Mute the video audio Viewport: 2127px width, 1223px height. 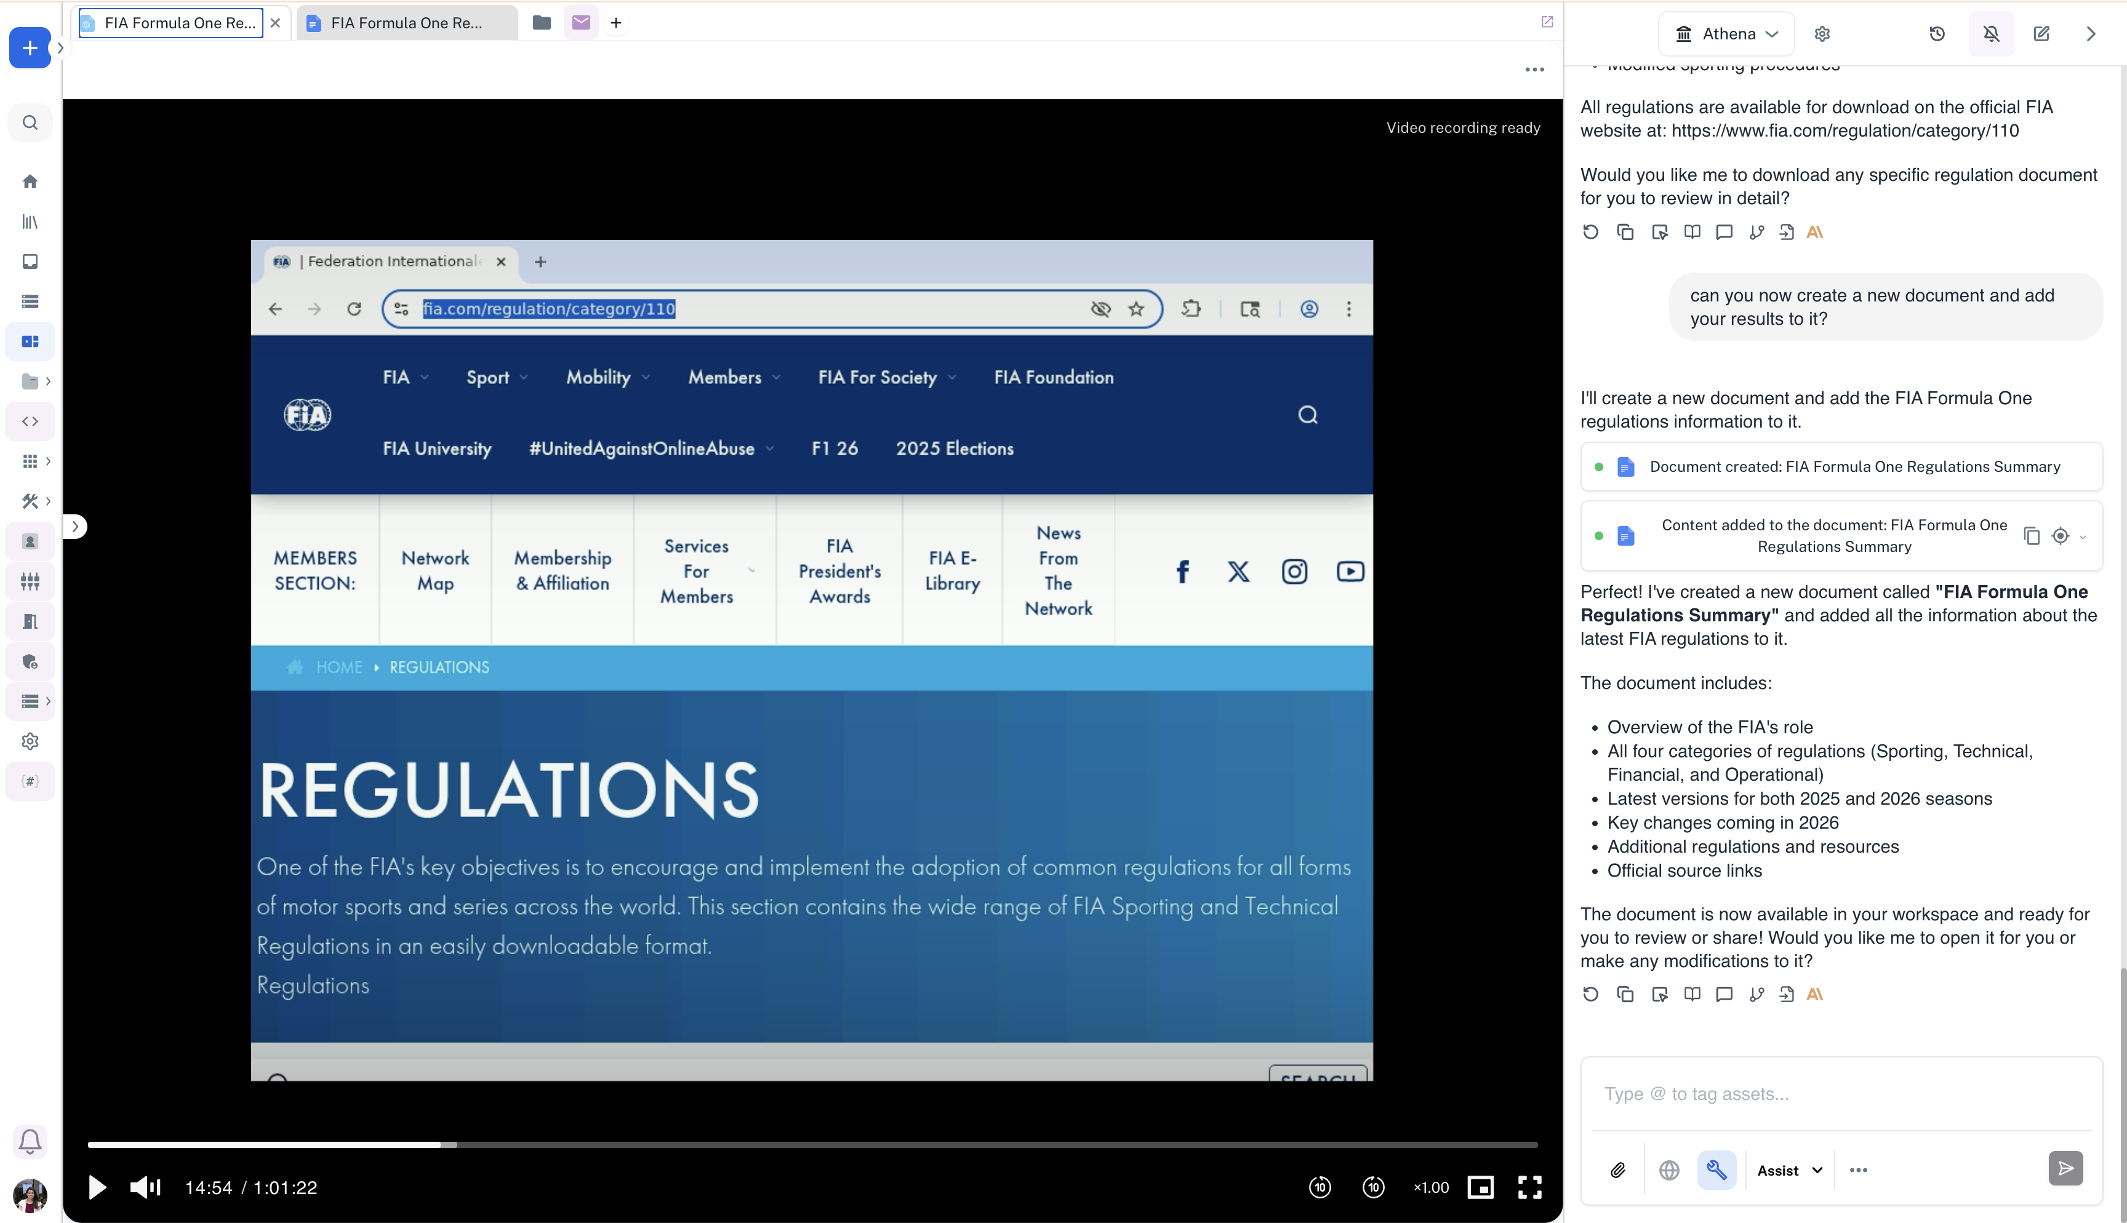(145, 1187)
